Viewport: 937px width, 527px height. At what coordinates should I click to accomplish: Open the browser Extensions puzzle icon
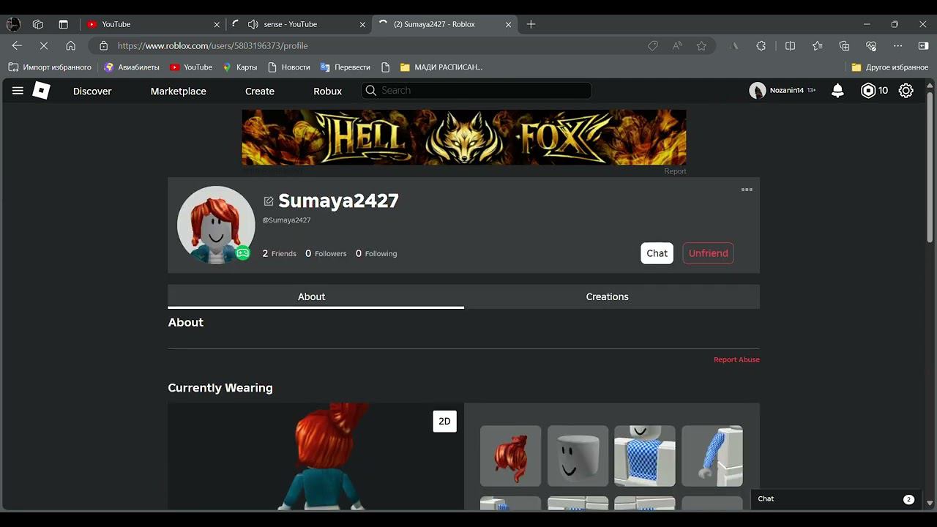761,45
